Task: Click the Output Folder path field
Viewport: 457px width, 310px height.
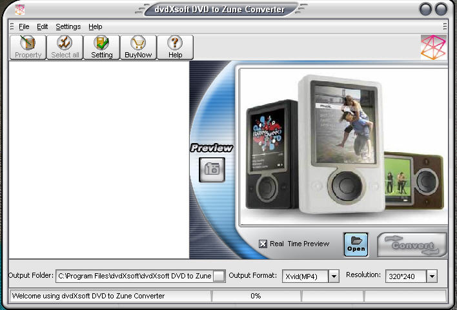Action: pos(135,276)
